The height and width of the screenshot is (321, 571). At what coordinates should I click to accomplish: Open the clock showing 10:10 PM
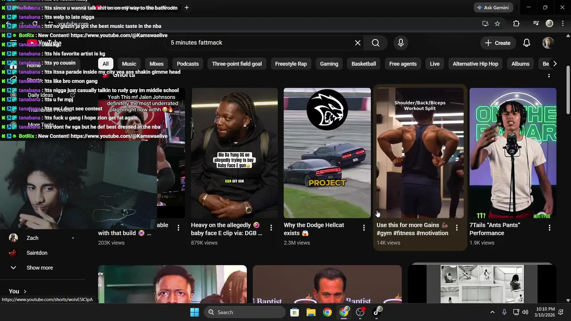click(x=545, y=312)
